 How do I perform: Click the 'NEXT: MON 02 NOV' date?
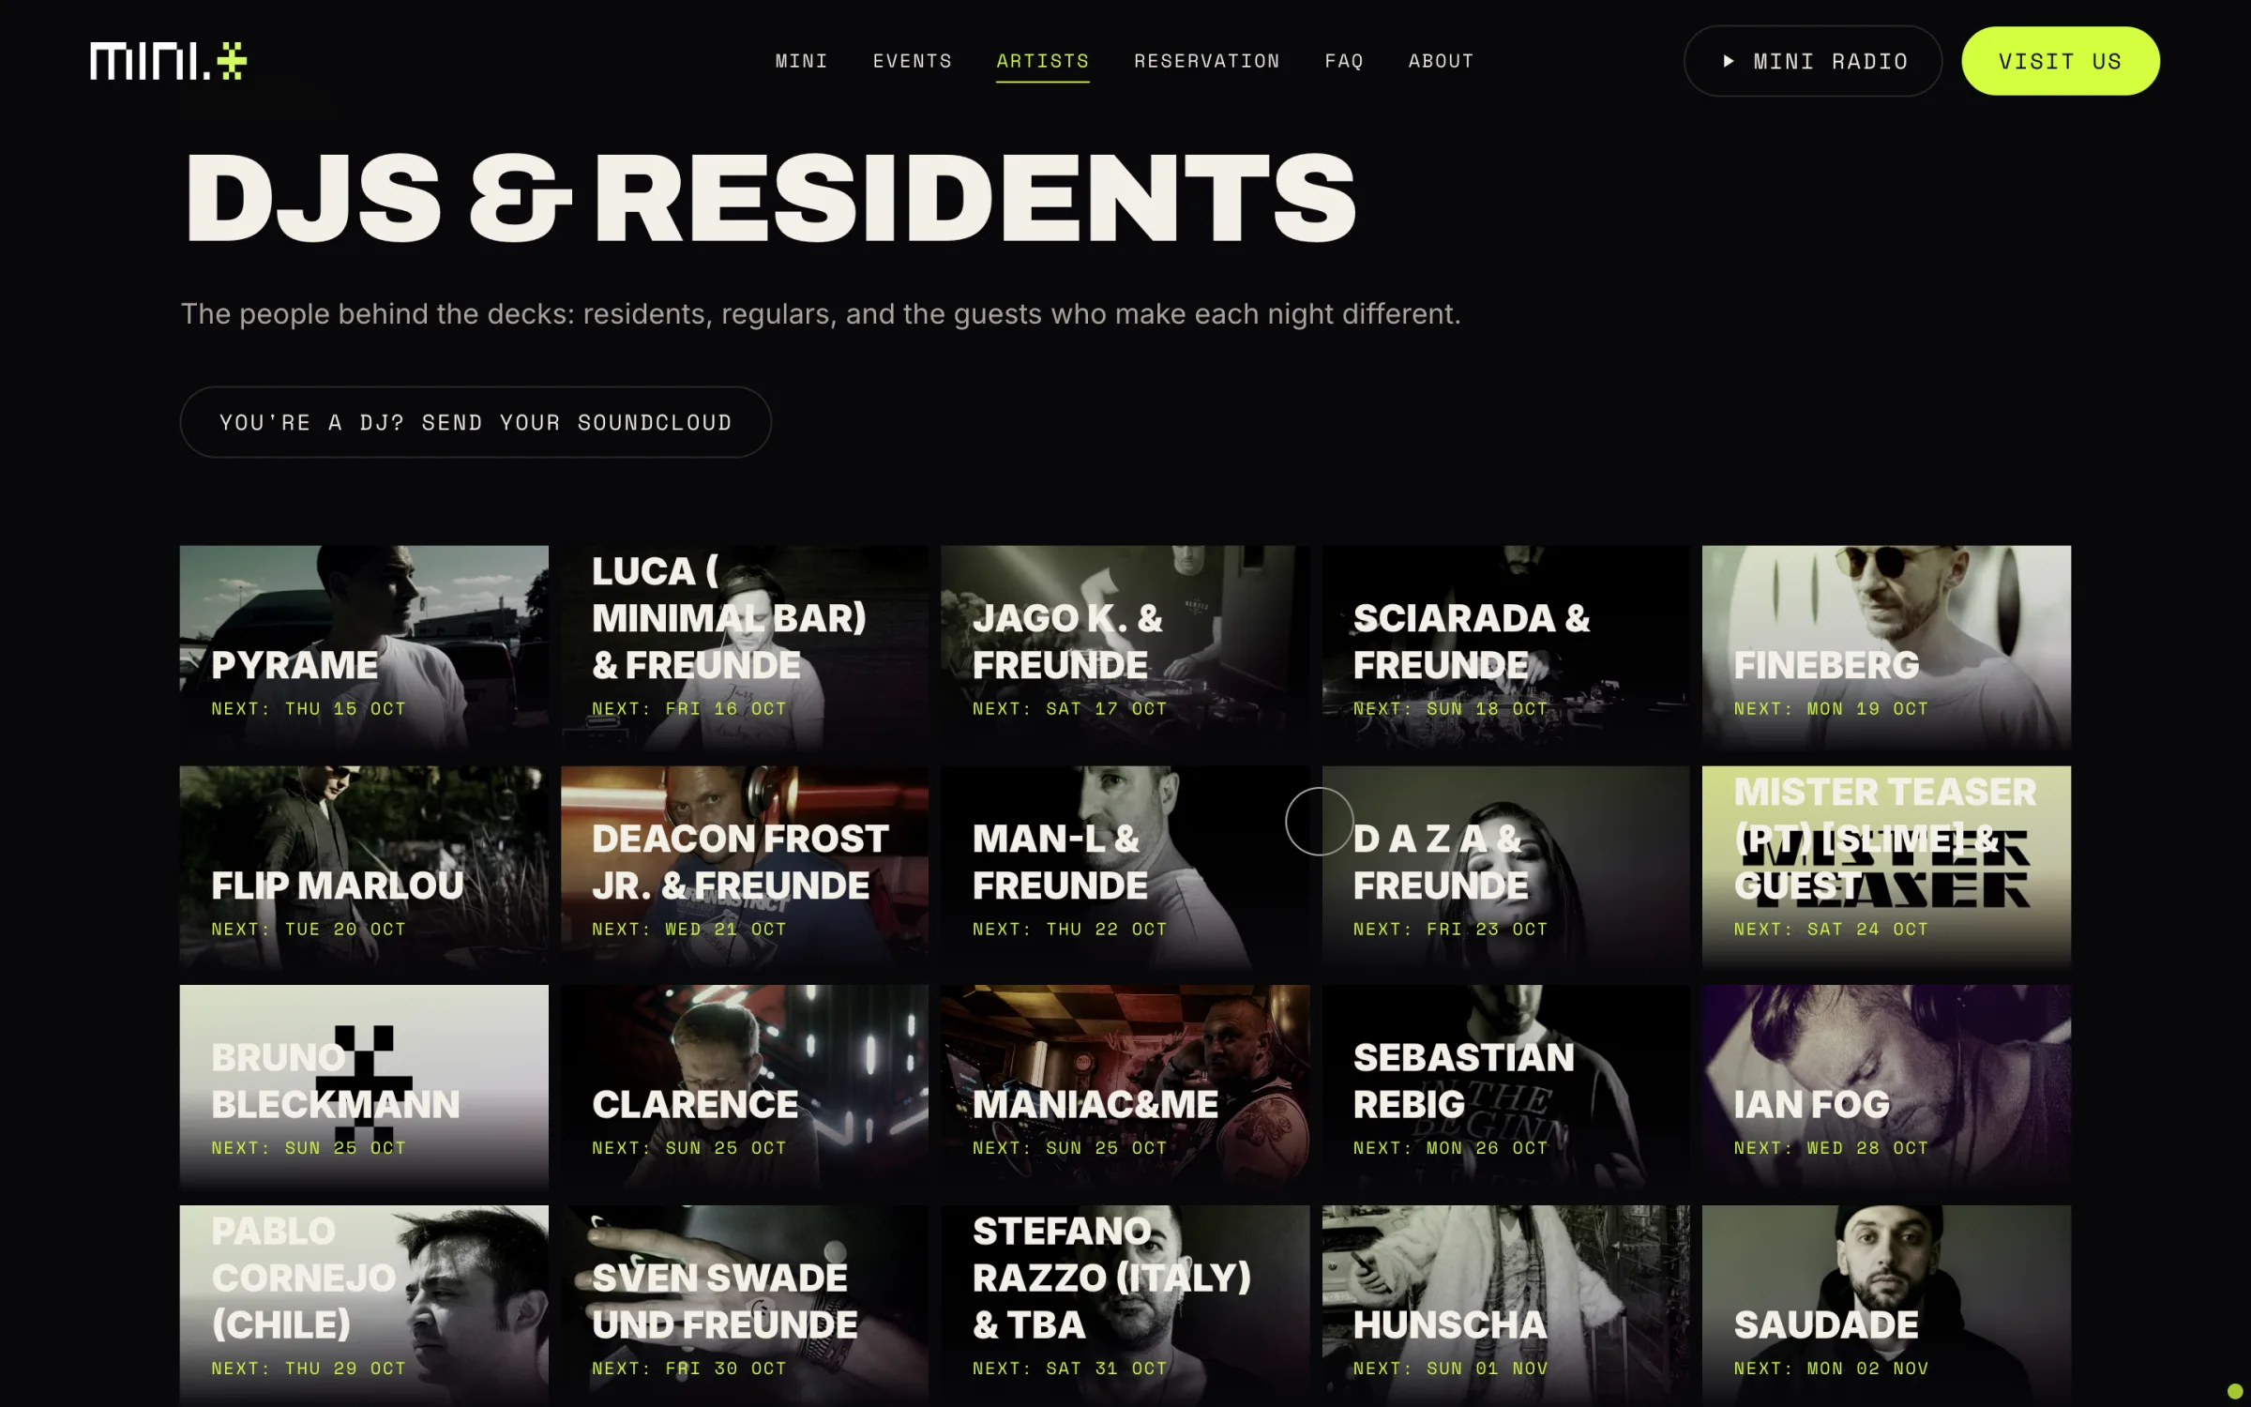coord(1832,1369)
